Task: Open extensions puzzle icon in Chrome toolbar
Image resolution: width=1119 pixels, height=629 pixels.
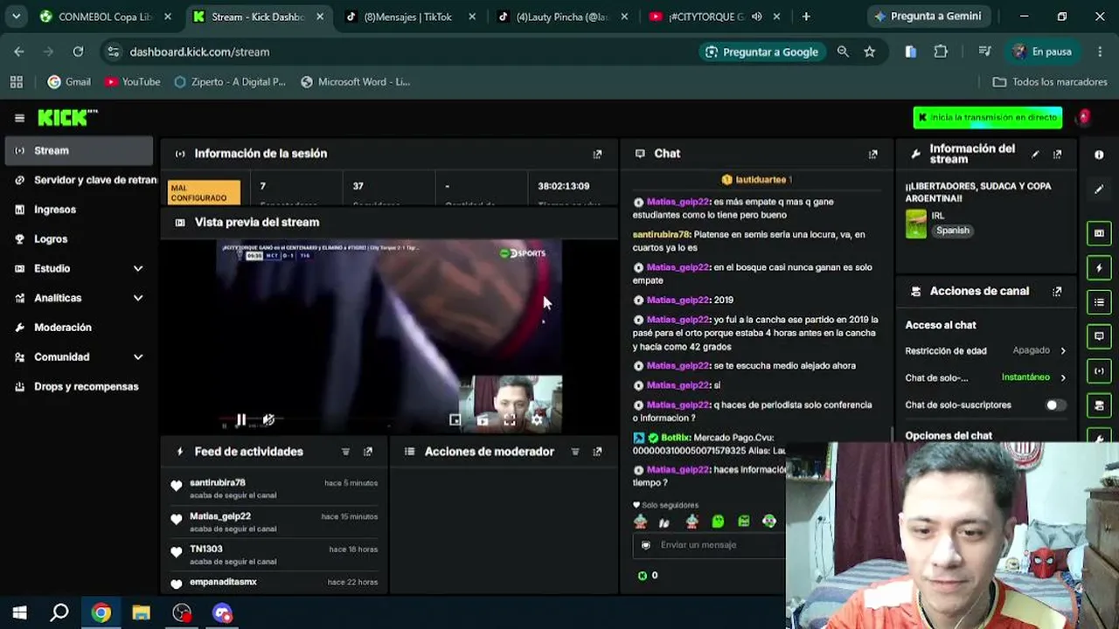Action: 941,52
